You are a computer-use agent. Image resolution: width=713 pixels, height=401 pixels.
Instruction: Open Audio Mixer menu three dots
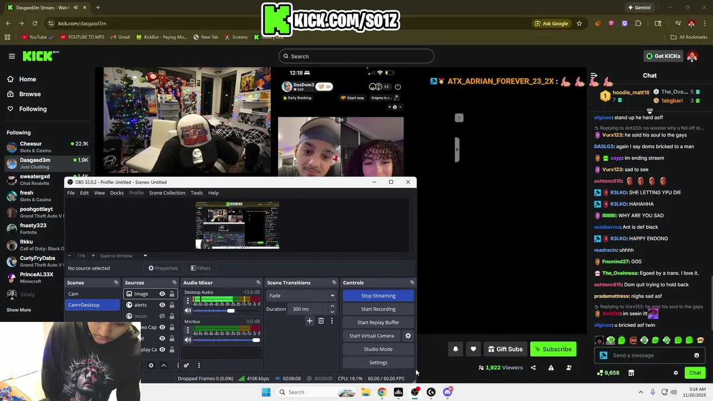[x=199, y=366]
